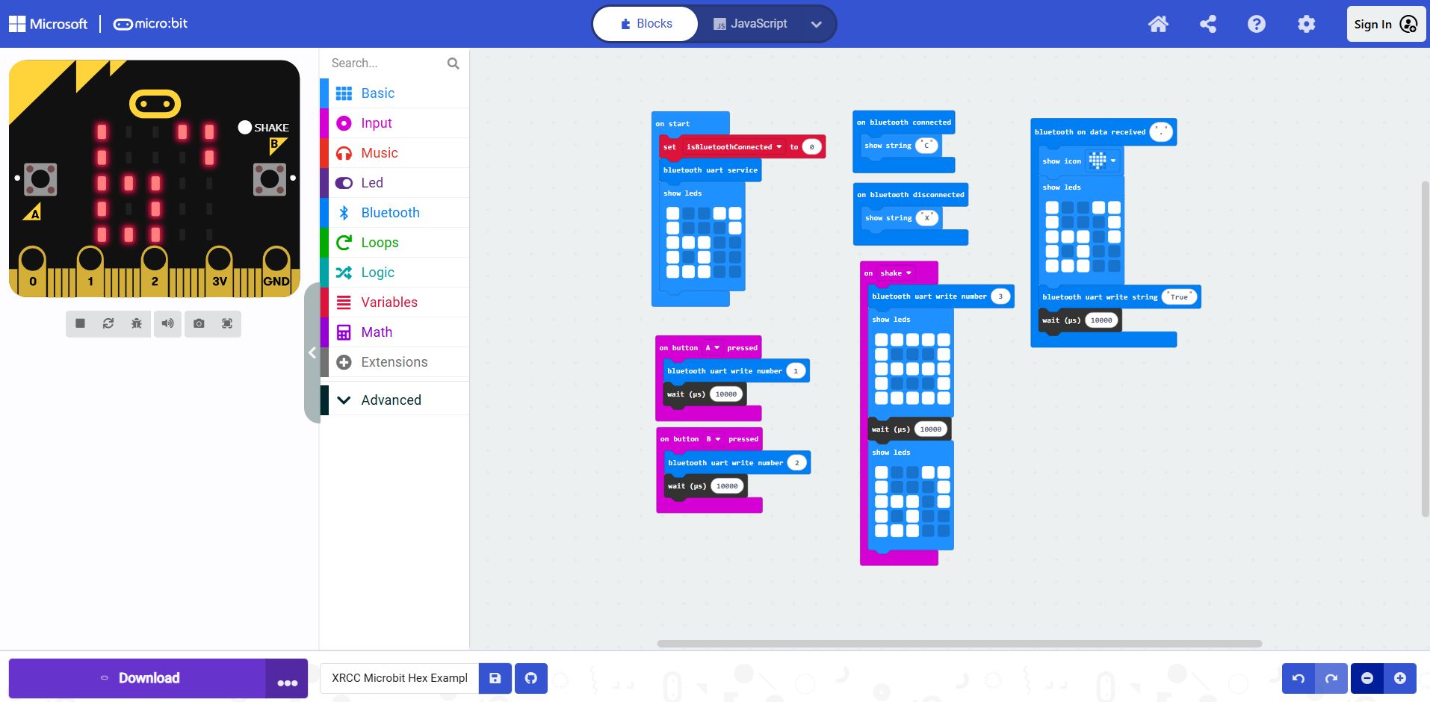
Task: Launch simulator in full screen
Action: coord(227,323)
